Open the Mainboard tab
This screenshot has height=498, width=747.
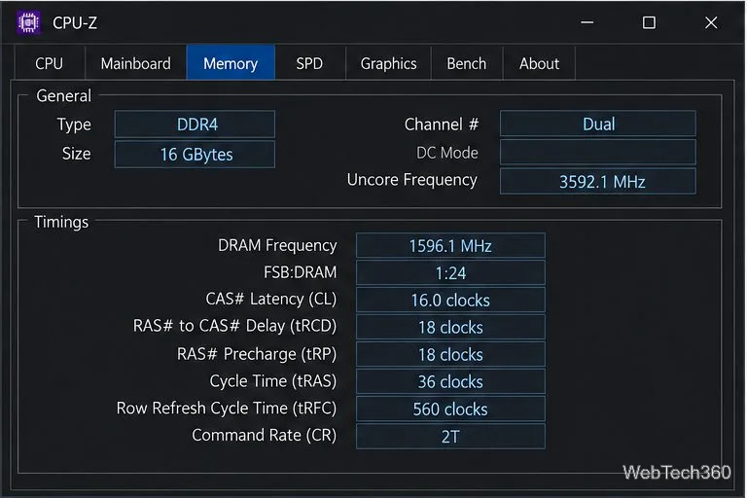point(136,63)
